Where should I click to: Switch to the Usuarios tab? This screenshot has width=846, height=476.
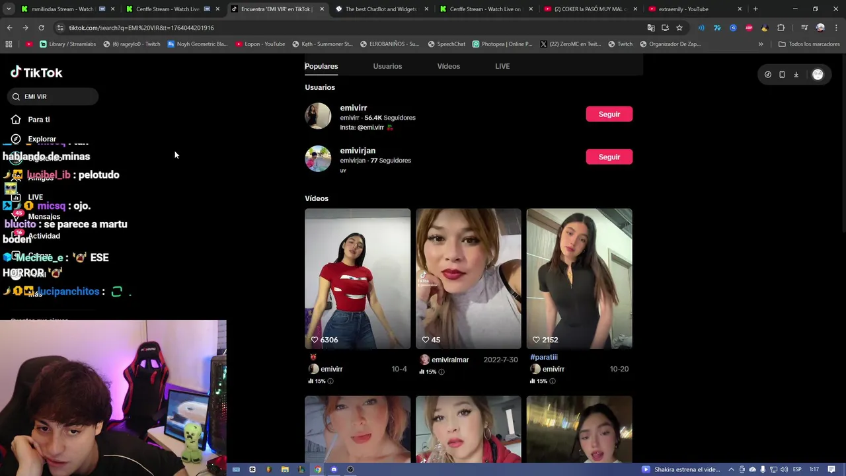(x=387, y=66)
